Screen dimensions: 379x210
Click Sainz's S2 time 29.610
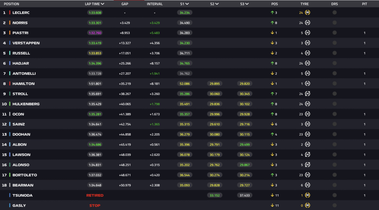pos(215,124)
